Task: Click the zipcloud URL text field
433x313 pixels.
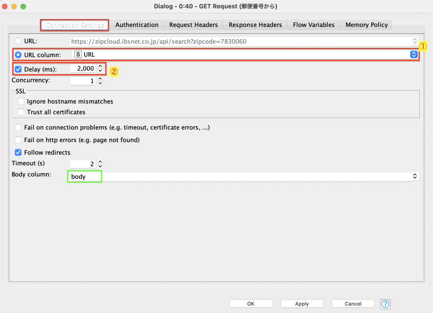Action: 241,41
